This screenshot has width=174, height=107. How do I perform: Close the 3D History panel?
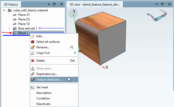[x=61, y=4]
